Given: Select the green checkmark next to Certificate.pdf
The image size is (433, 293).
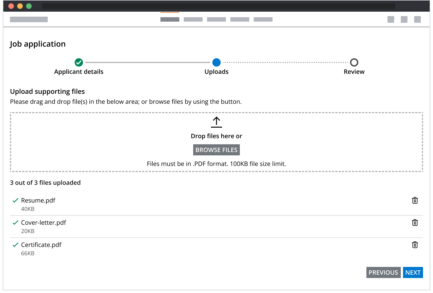Looking at the screenshot, I should (x=16, y=244).
